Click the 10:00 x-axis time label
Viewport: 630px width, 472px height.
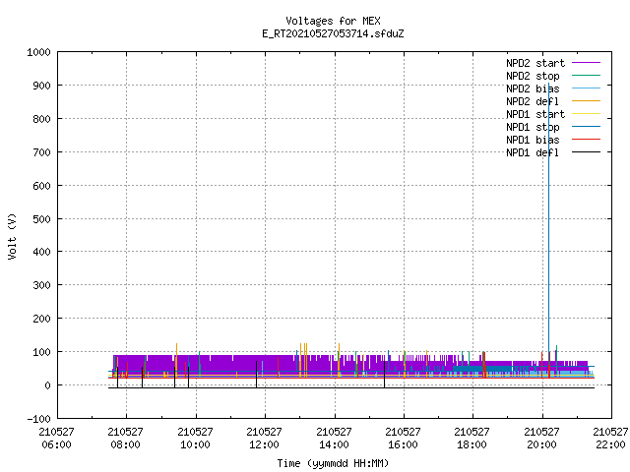point(195,444)
